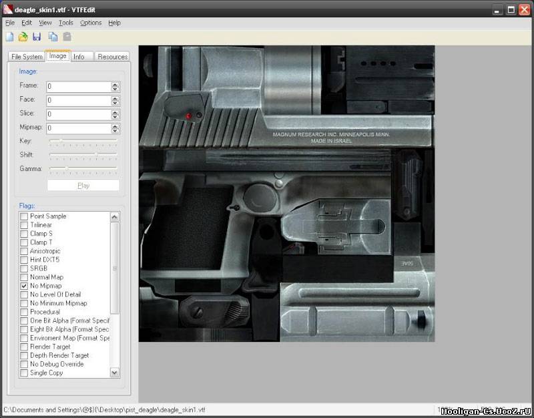This screenshot has width=534, height=418.
Task: Click the Play button
Action: (x=83, y=186)
